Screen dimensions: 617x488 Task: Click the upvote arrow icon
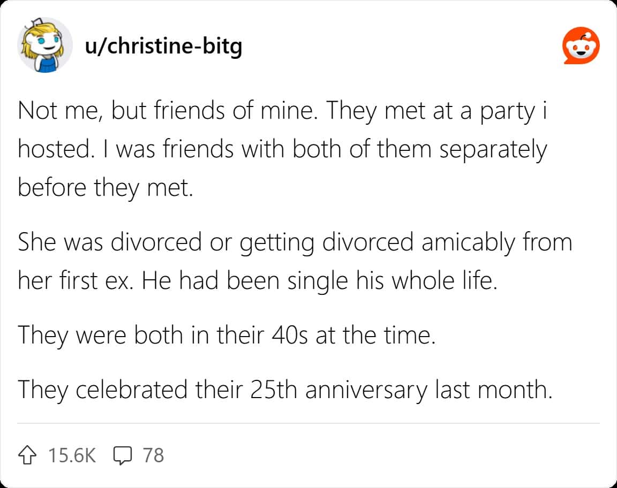(x=28, y=455)
